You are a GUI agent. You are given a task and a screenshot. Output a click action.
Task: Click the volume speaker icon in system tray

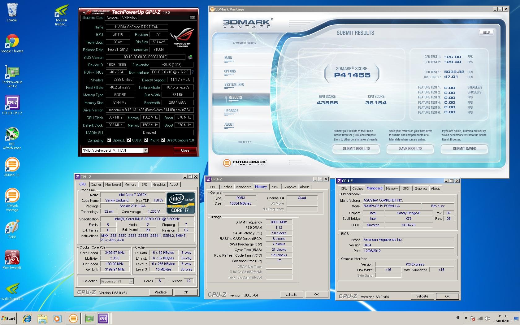click(x=487, y=318)
